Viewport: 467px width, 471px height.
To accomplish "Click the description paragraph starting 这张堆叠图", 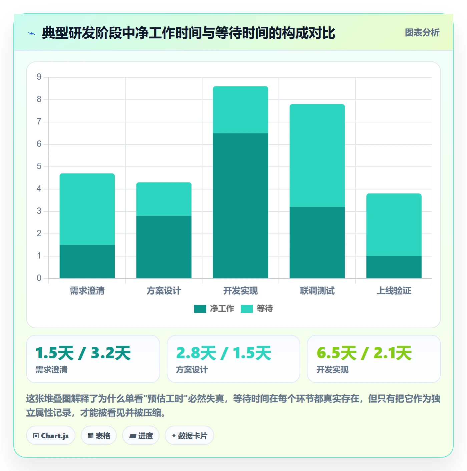I will 233,406.
